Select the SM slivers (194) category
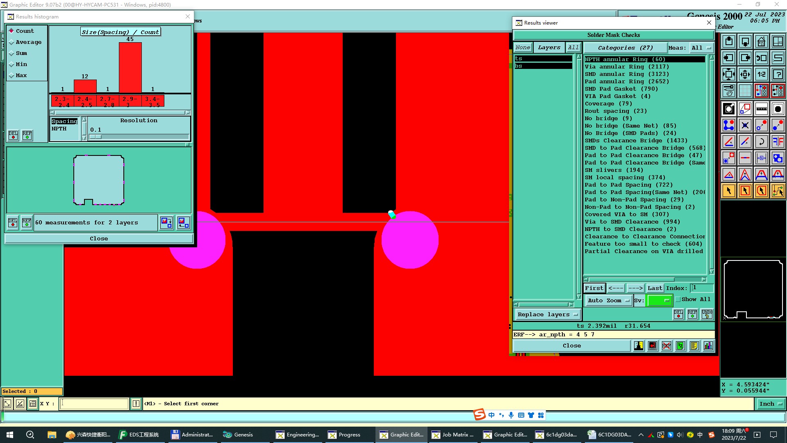 click(614, 170)
